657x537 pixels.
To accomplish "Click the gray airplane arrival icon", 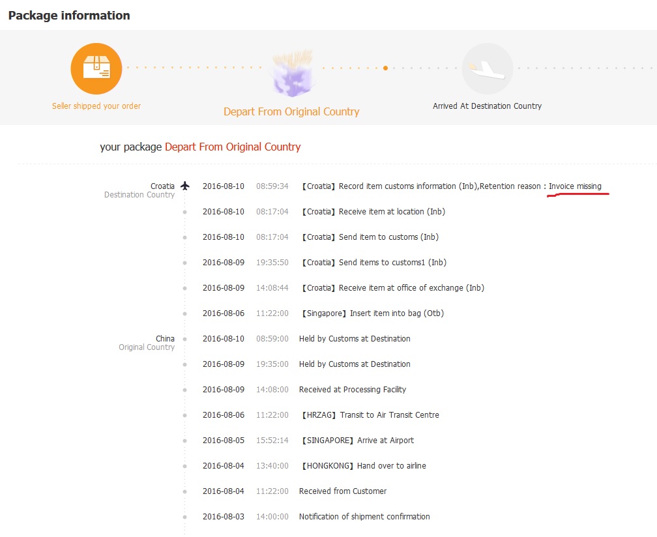I will coord(488,68).
